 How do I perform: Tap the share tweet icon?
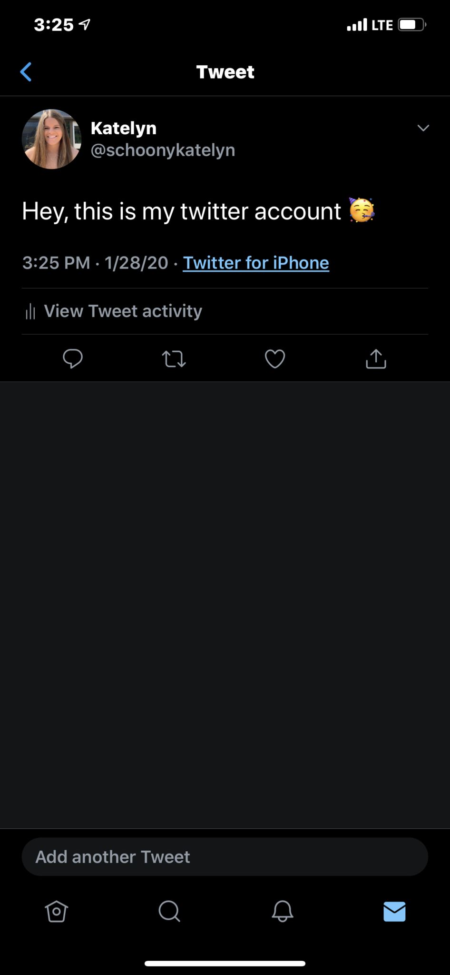coord(376,359)
